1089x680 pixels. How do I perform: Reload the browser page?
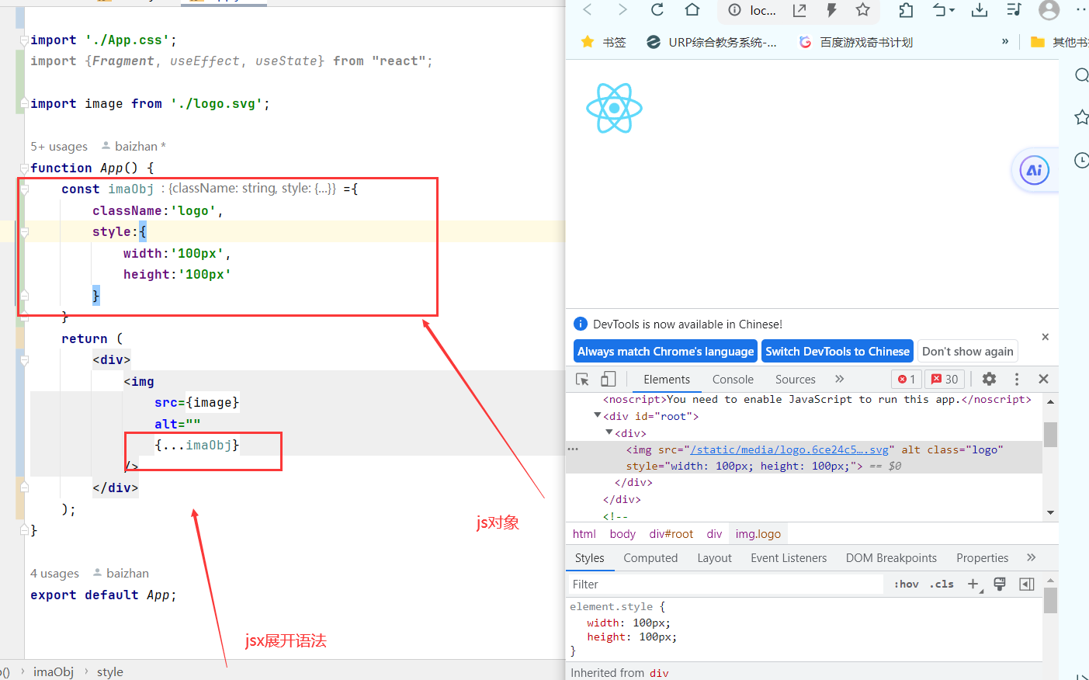pyautogui.click(x=657, y=9)
